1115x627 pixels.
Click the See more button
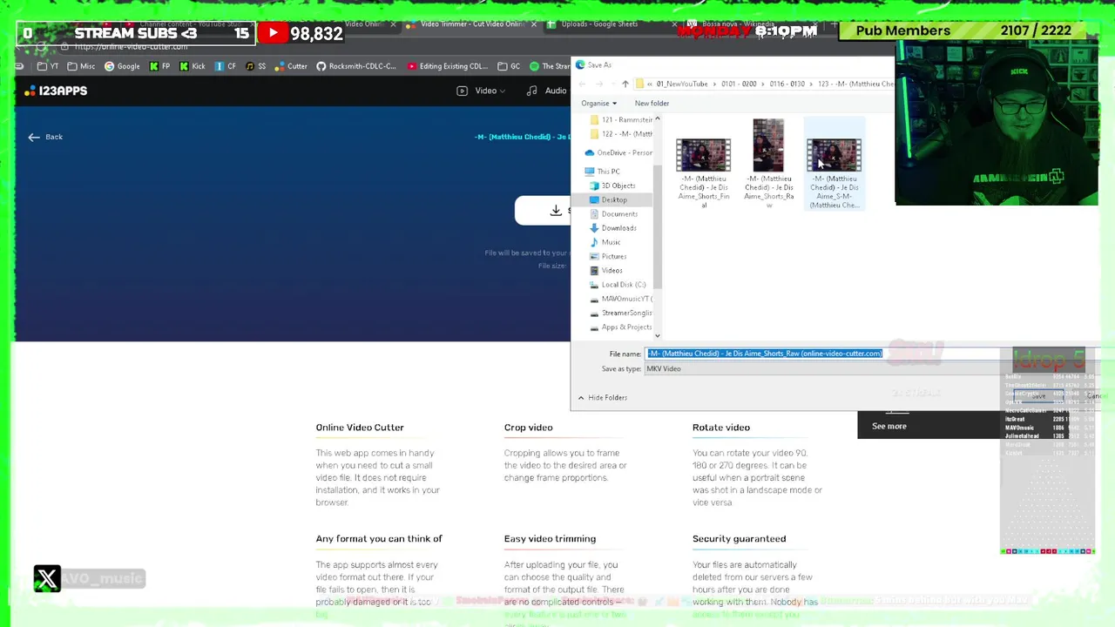point(889,426)
